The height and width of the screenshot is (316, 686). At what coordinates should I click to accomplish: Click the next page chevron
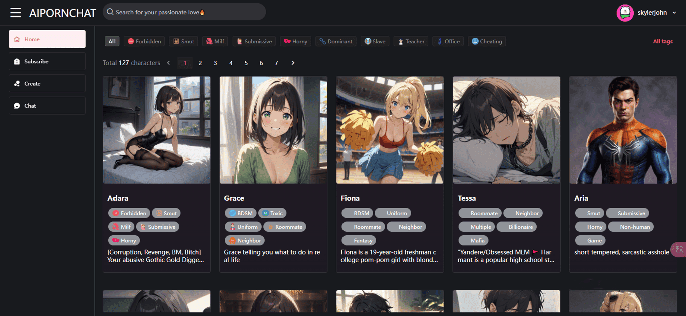(292, 63)
